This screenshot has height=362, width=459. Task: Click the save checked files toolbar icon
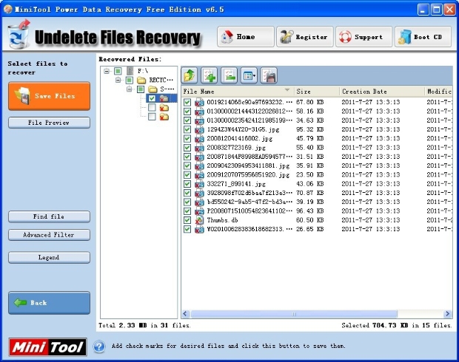pos(269,75)
